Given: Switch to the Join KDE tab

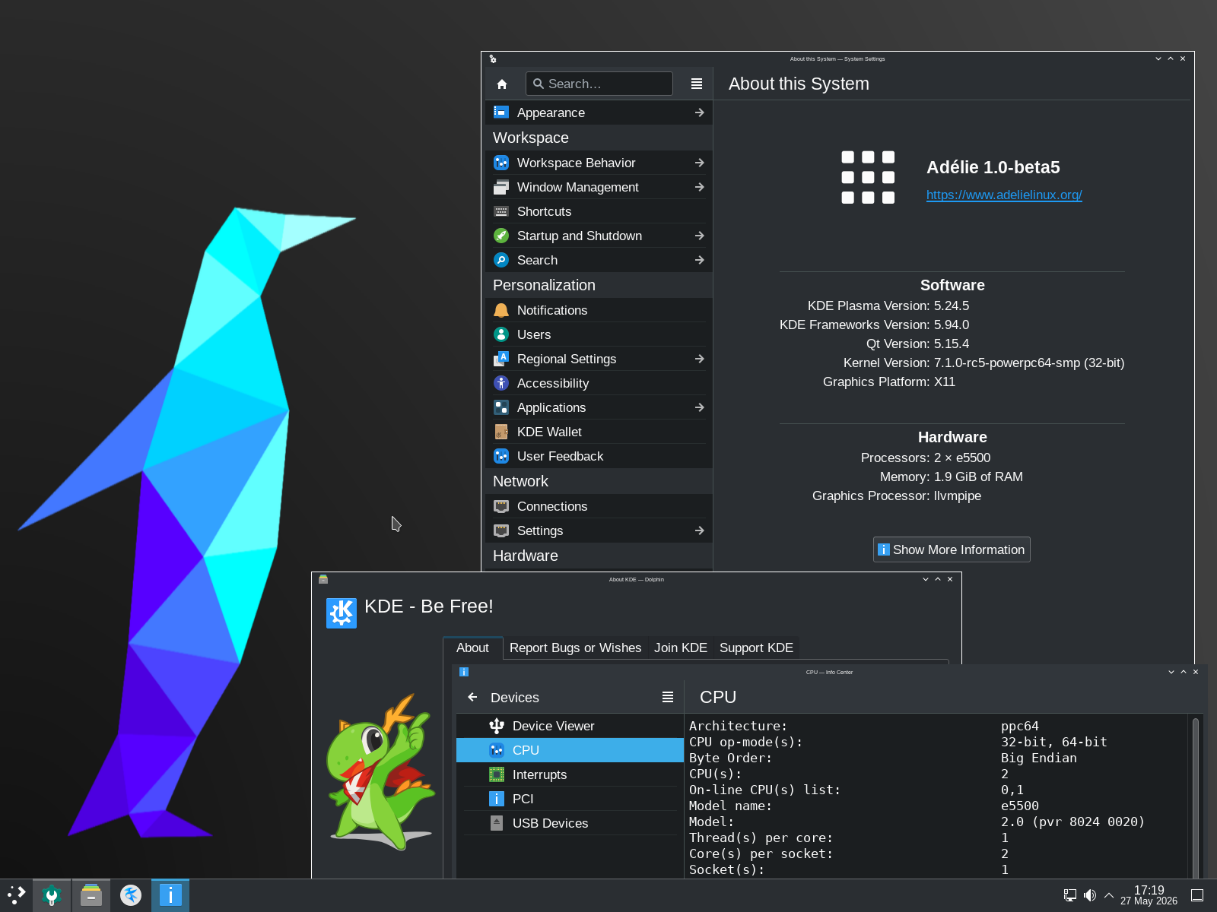Looking at the screenshot, I should pyautogui.click(x=681, y=648).
